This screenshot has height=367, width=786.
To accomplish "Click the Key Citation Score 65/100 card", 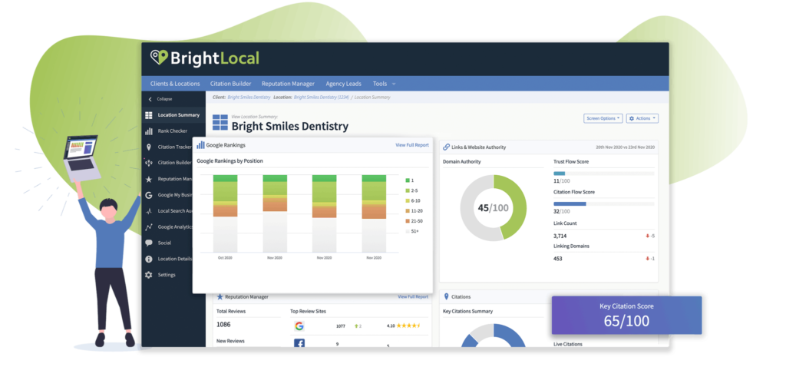I will tap(626, 315).
